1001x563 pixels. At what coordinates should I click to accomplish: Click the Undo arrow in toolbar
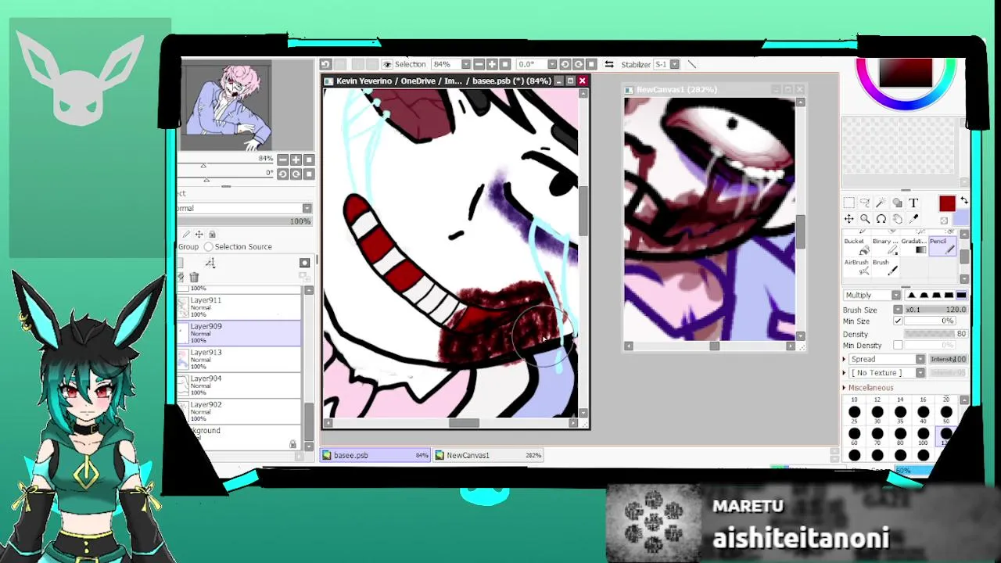pos(325,64)
